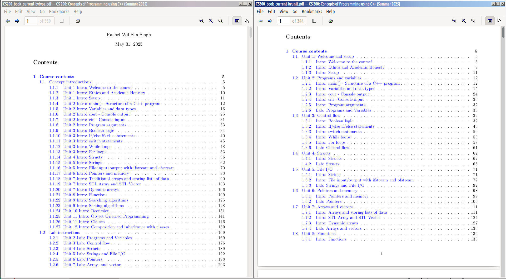Screen dimensions: 506x279
Task: Open 'Intro: STL Array and STL Vector' right window link
Action: (x=348, y=218)
